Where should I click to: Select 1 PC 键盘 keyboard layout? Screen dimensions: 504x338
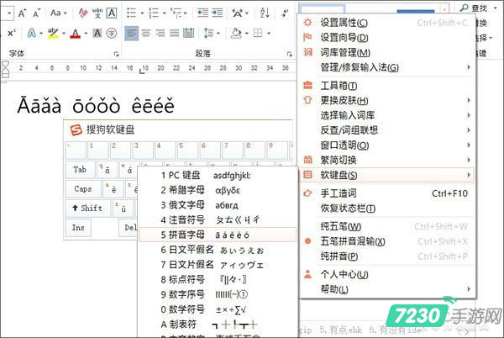pos(218,175)
